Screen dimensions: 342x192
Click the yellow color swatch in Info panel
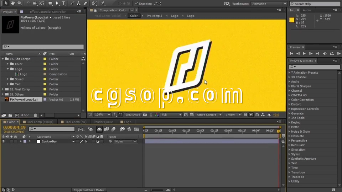coord(292,20)
